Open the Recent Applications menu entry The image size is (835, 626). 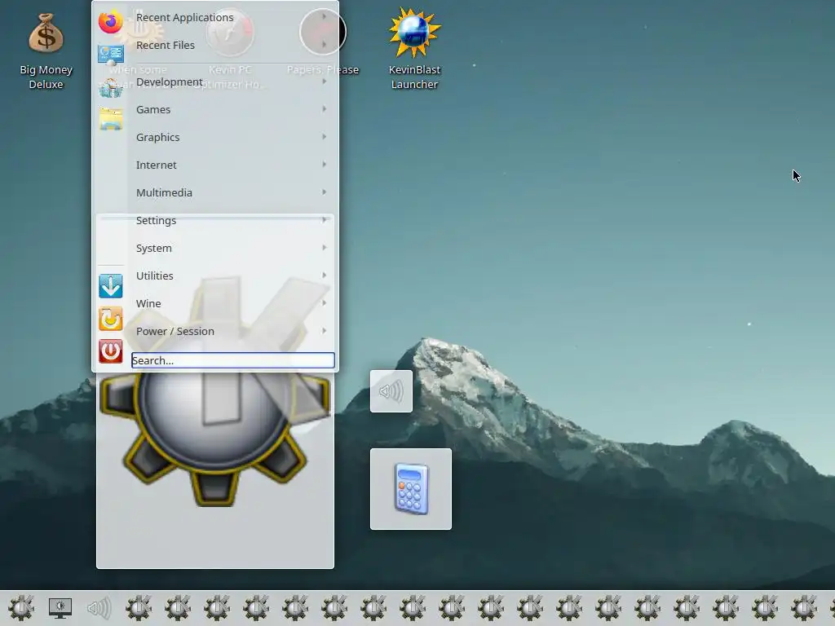pyautogui.click(x=232, y=17)
